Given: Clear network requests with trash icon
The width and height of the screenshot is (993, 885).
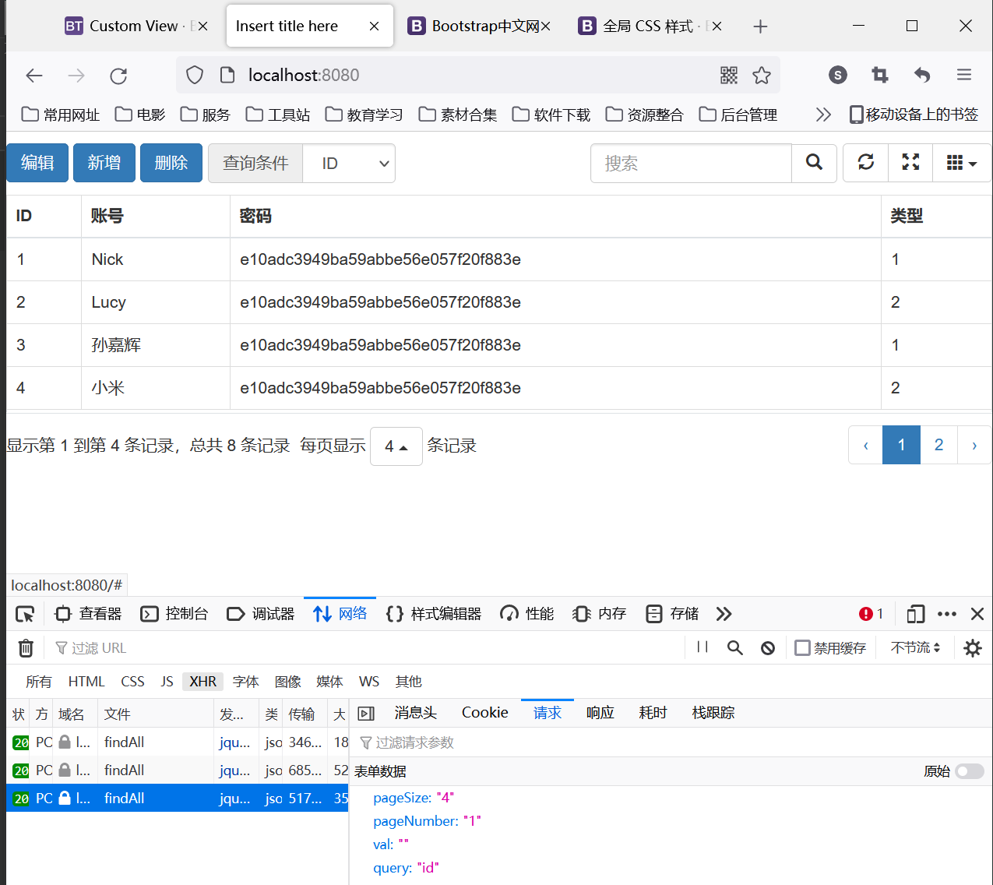Looking at the screenshot, I should [x=26, y=648].
